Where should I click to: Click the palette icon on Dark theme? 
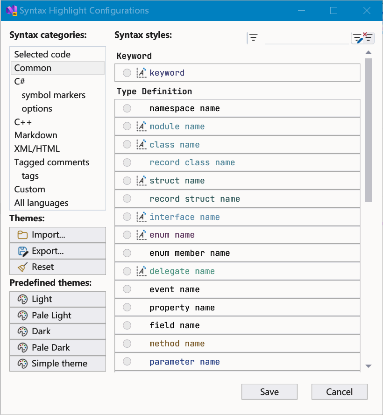22,331
